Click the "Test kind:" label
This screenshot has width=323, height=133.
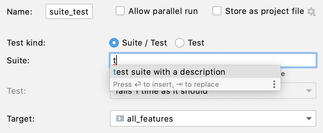[26, 43]
